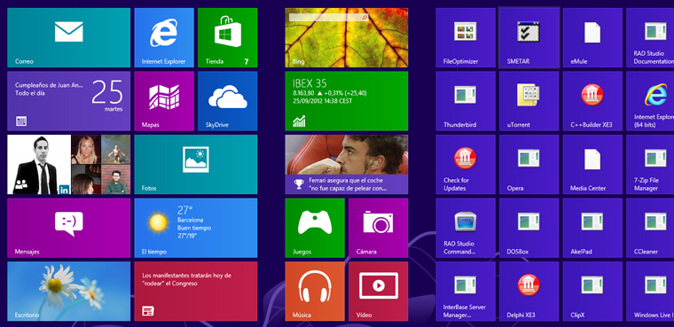Launch uTorrent
Image resolution: width=674 pixels, height=327 pixels.
tap(529, 101)
